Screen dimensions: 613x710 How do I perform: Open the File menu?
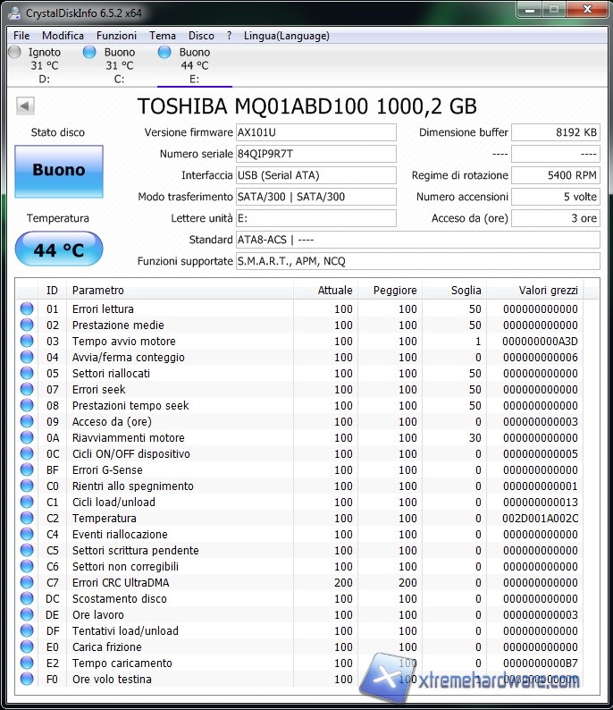(21, 36)
